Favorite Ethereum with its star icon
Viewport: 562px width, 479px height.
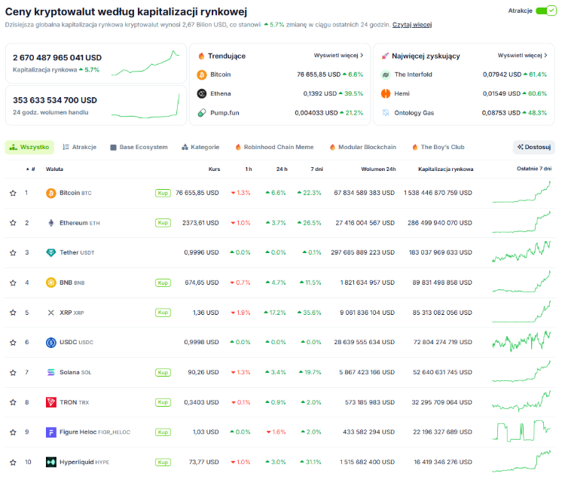(14, 223)
